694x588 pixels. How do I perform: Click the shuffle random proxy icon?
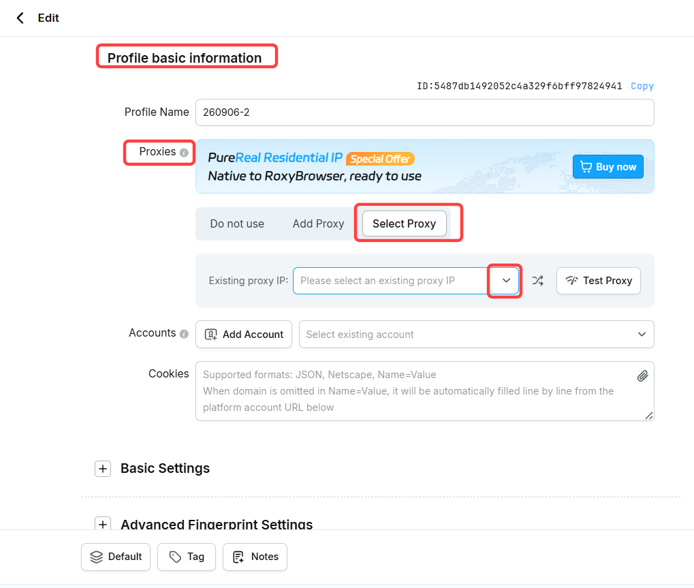538,281
